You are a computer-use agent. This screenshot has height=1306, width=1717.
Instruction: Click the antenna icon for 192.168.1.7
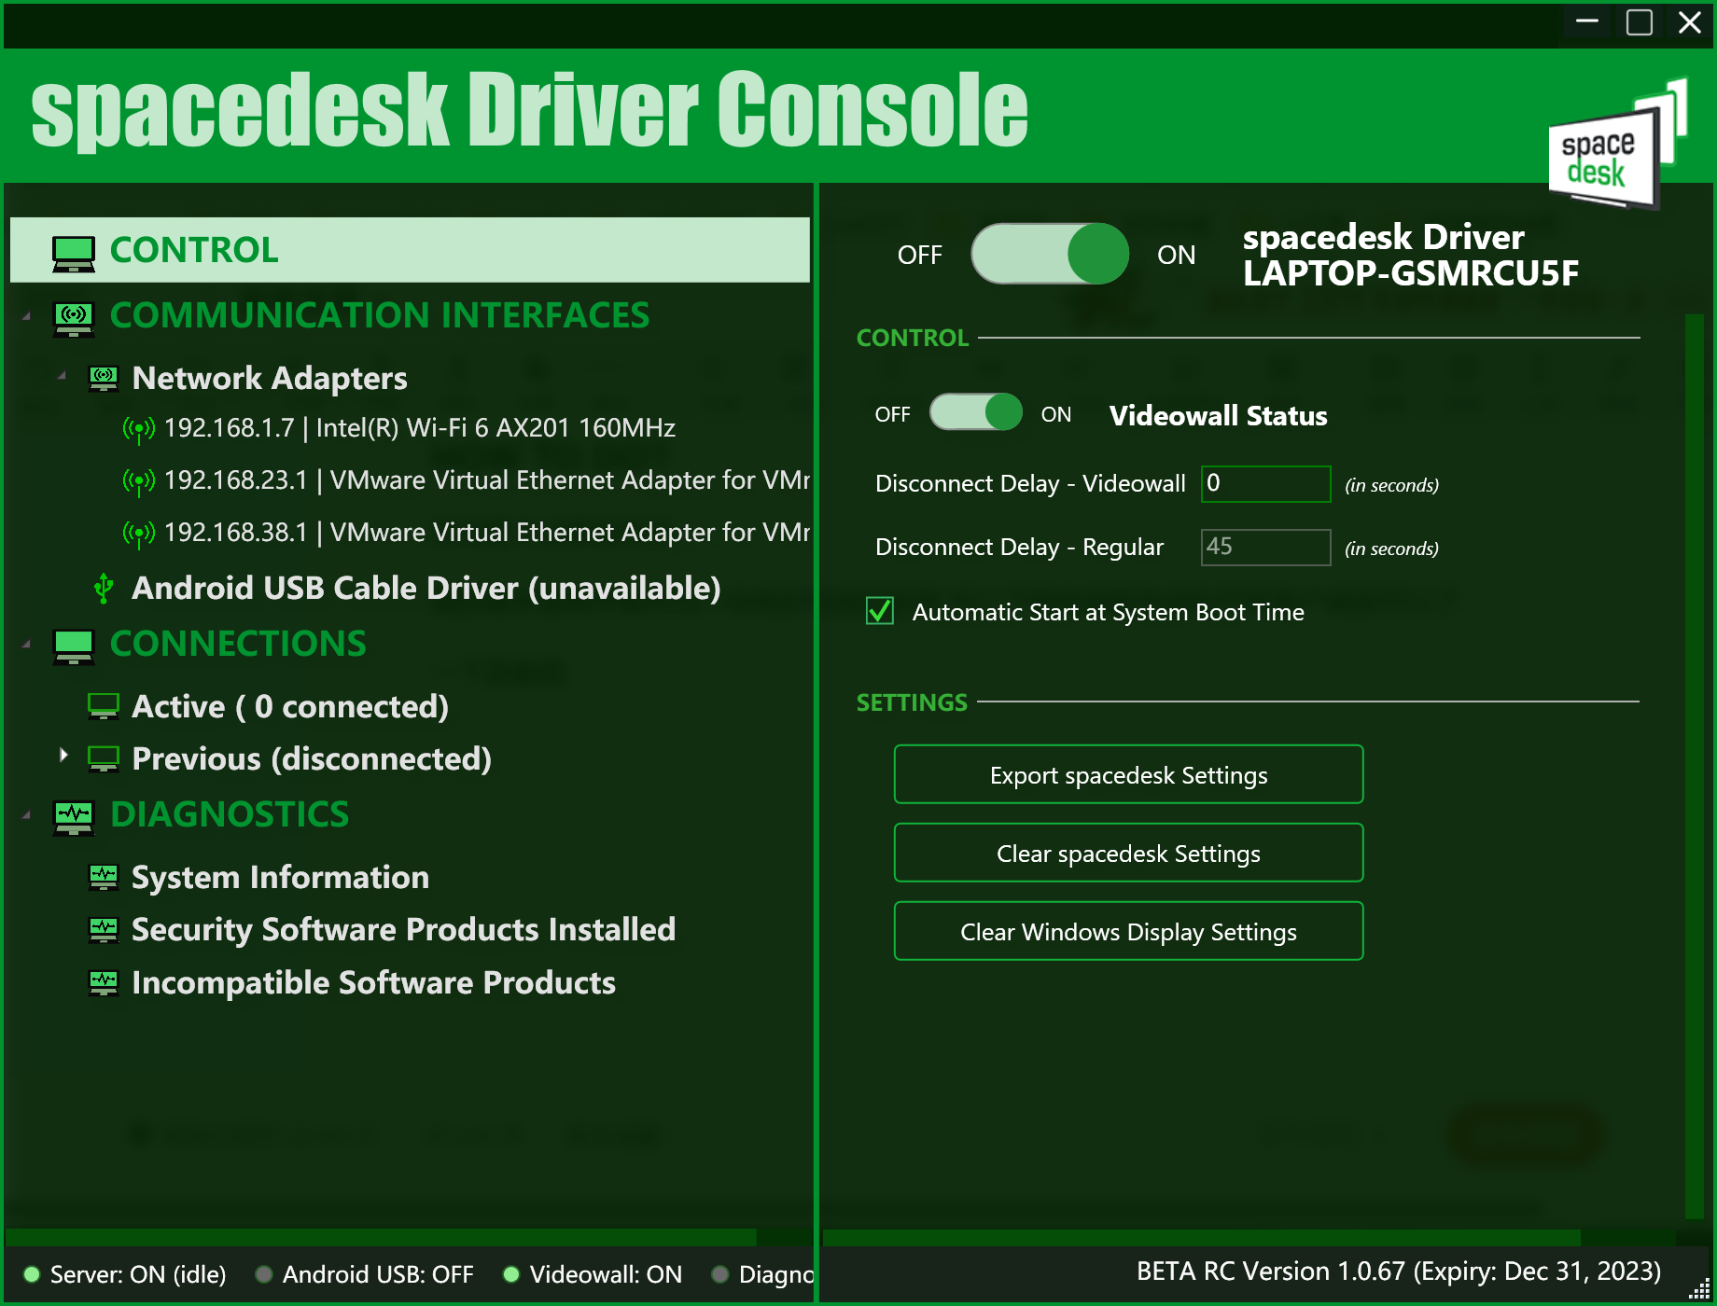139,429
